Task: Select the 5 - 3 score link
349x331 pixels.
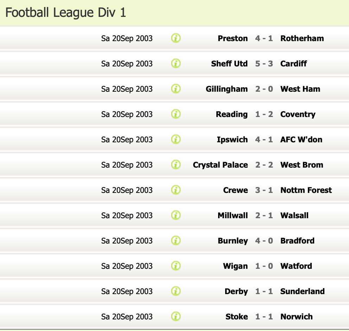Action: tap(264, 64)
